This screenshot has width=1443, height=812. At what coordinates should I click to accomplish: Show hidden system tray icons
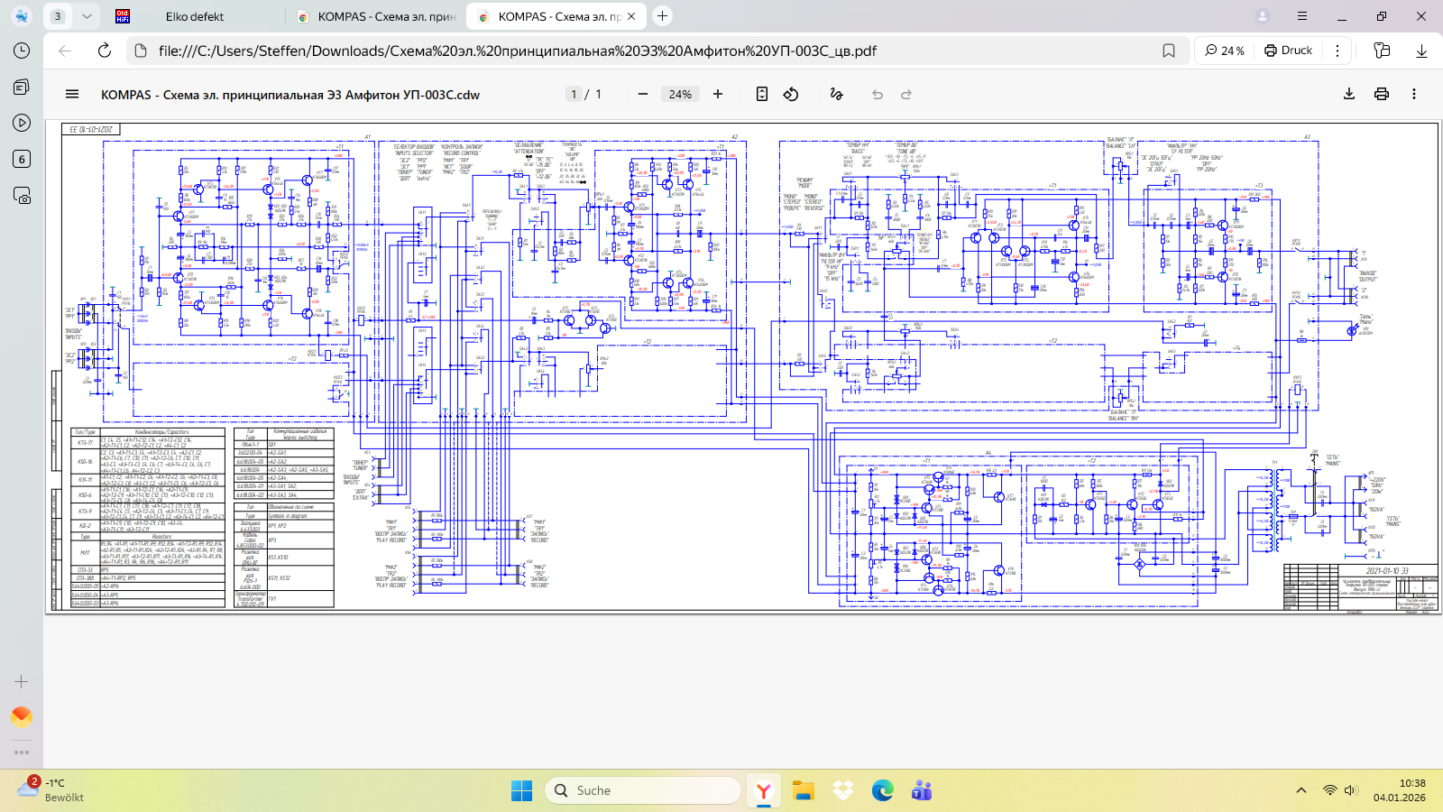[x=1301, y=790]
